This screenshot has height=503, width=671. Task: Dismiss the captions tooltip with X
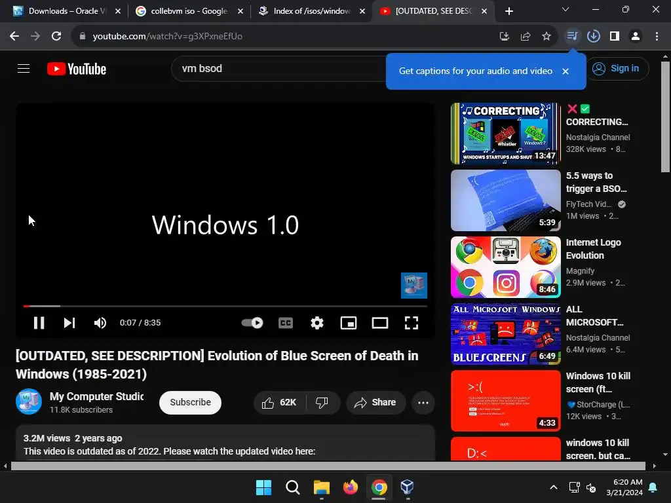click(x=566, y=71)
